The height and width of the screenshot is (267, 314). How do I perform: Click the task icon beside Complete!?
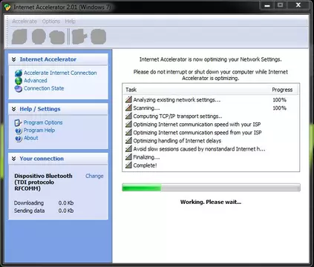point(128,165)
